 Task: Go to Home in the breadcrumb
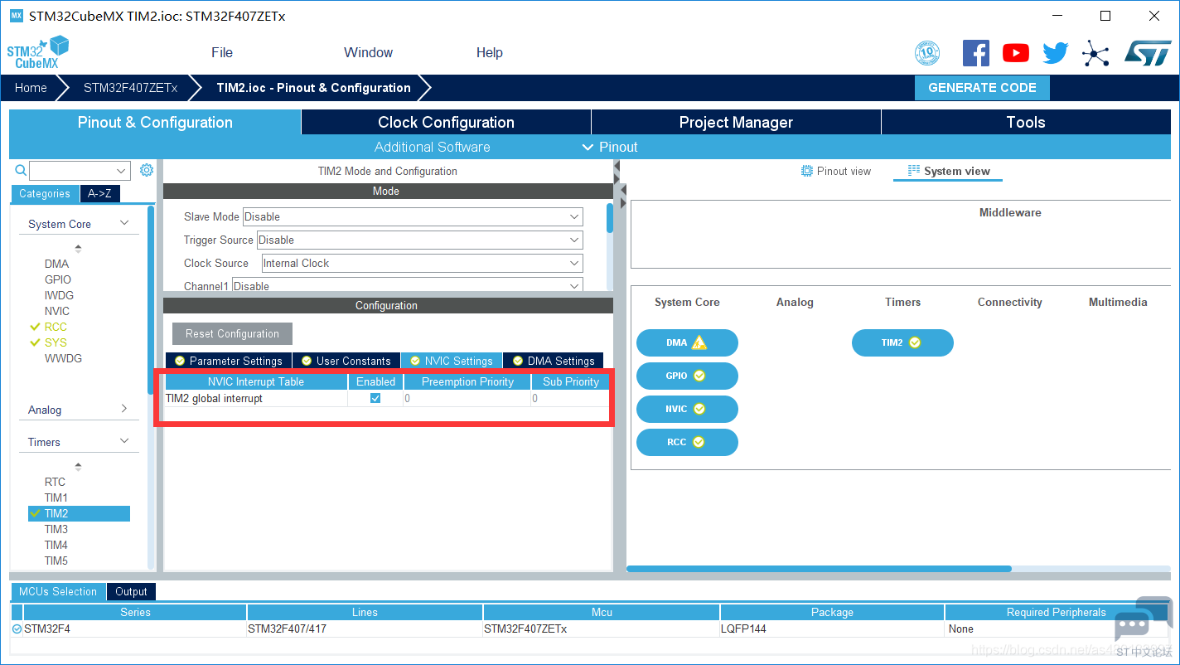31,88
